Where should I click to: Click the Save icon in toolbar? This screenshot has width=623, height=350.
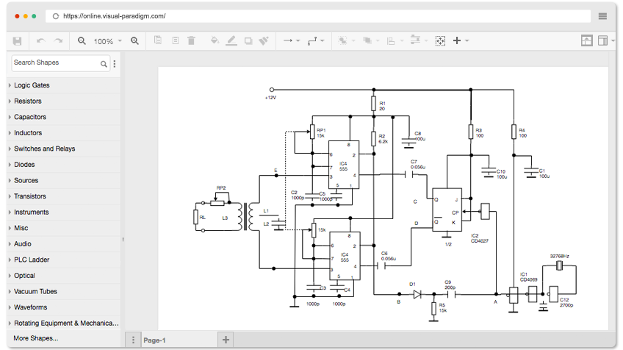pos(17,41)
